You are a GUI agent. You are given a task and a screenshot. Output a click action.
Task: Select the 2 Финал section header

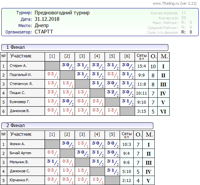coord(16,125)
